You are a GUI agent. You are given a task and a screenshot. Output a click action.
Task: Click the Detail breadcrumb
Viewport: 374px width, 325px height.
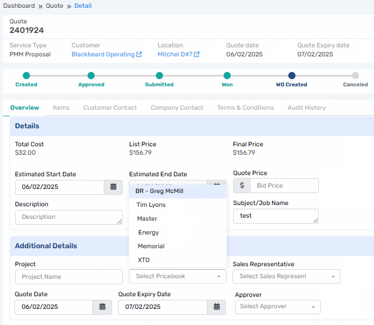[x=83, y=6]
